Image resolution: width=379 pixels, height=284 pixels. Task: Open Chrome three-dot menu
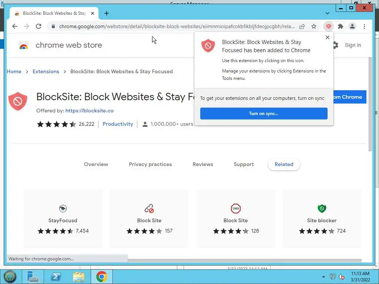coord(364,26)
